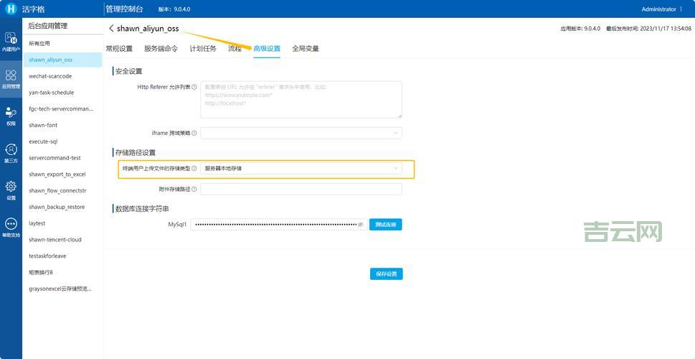695x359 pixels.
Task: Open the 第三方 sidebar section
Action: click(x=11, y=153)
